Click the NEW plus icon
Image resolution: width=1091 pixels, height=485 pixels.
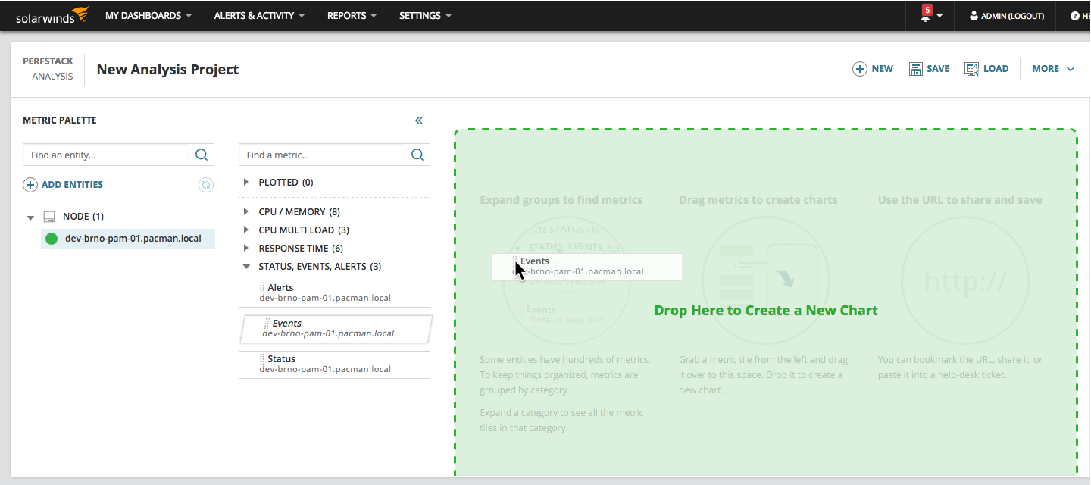click(860, 69)
